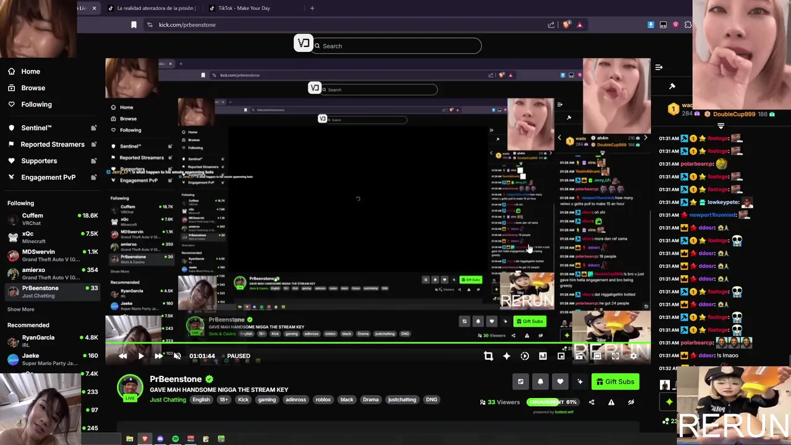Image resolution: width=791 pixels, height=445 pixels.
Task: Select the adinross tag
Action: click(295, 400)
